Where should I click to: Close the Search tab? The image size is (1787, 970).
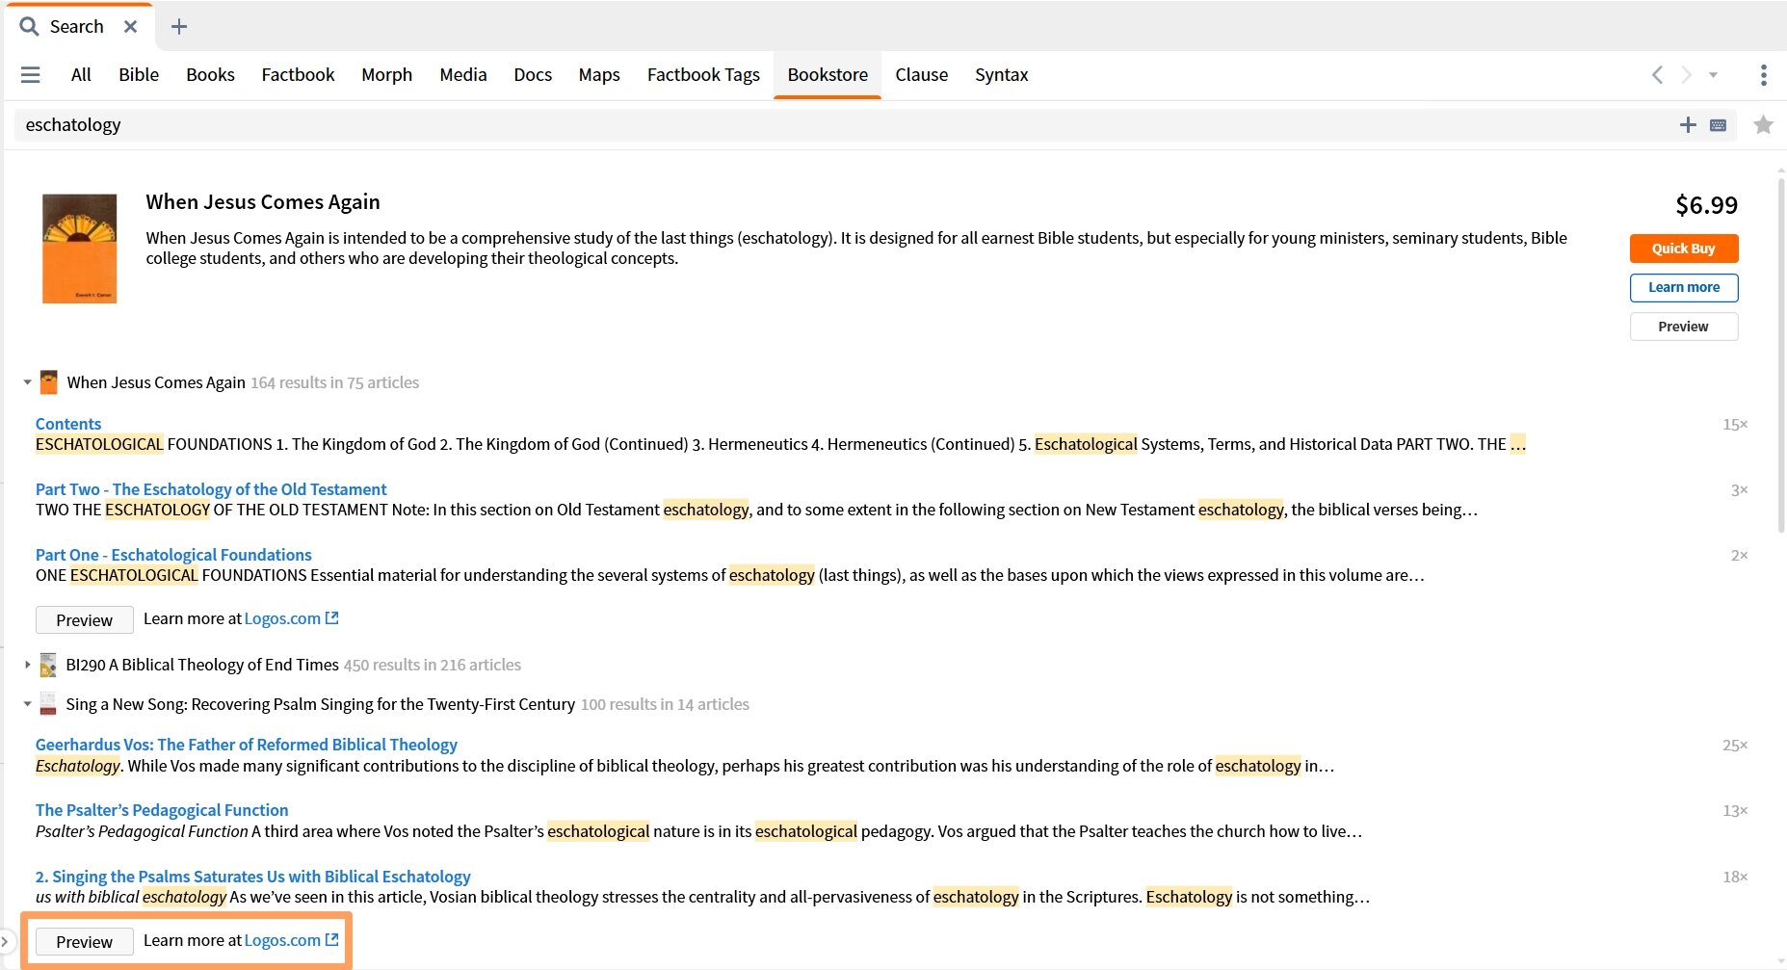(x=131, y=27)
